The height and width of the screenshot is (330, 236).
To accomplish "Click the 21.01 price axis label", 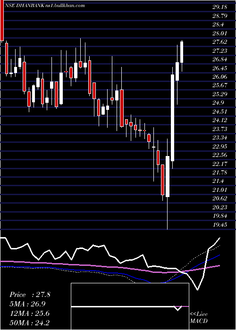I will pyautogui.click(x=219, y=190).
